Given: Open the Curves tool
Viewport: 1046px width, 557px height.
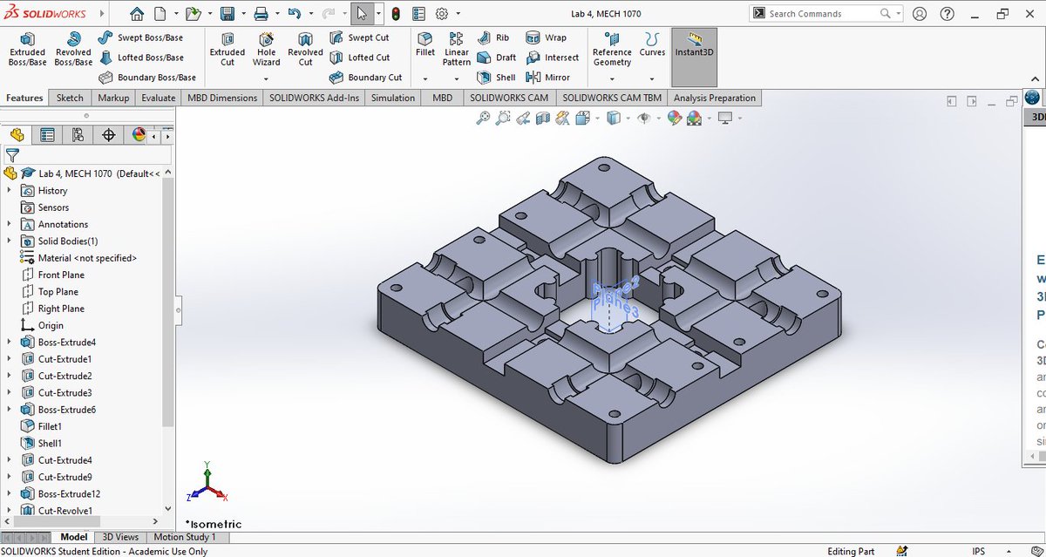Looking at the screenshot, I should tap(652, 44).
